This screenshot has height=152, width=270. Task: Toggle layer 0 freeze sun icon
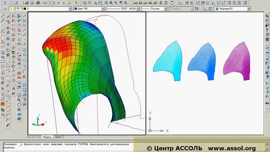15,8
